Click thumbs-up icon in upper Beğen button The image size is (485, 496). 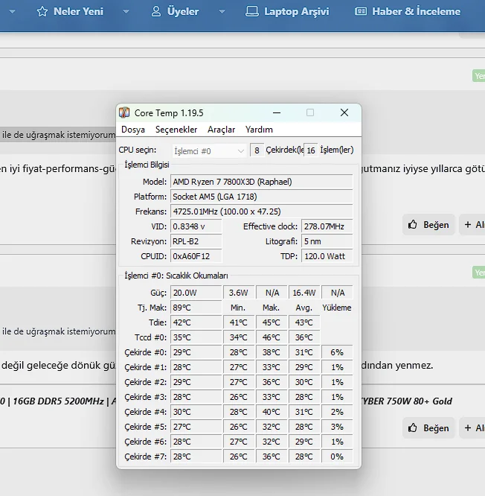click(x=412, y=224)
